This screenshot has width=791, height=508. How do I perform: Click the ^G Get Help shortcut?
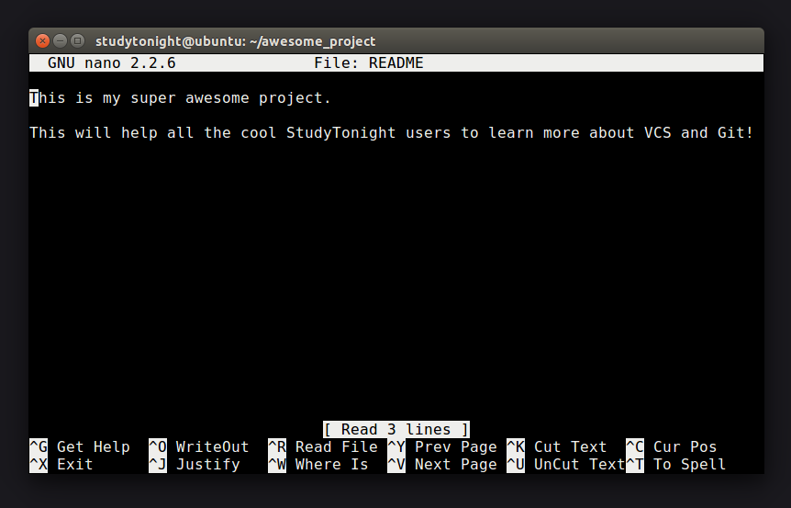(x=80, y=446)
